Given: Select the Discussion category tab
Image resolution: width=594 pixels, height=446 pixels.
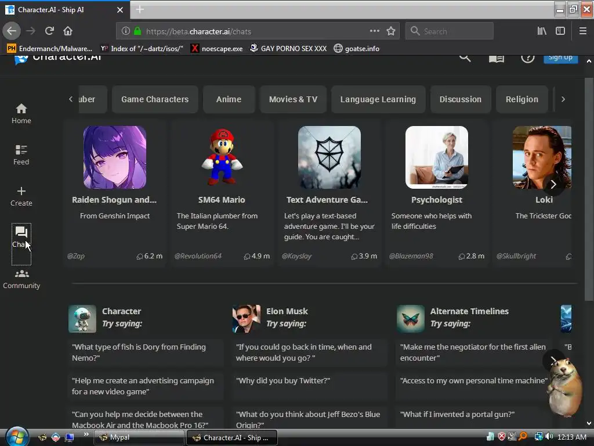Looking at the screenshot, I should coord(460,99).
